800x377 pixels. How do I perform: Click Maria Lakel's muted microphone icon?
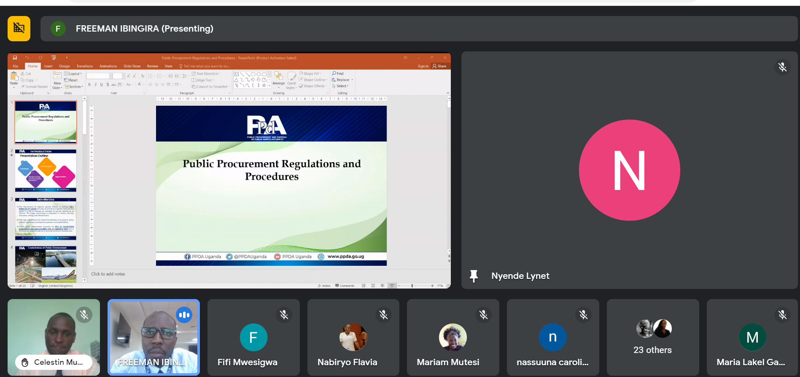pos(782,315)
